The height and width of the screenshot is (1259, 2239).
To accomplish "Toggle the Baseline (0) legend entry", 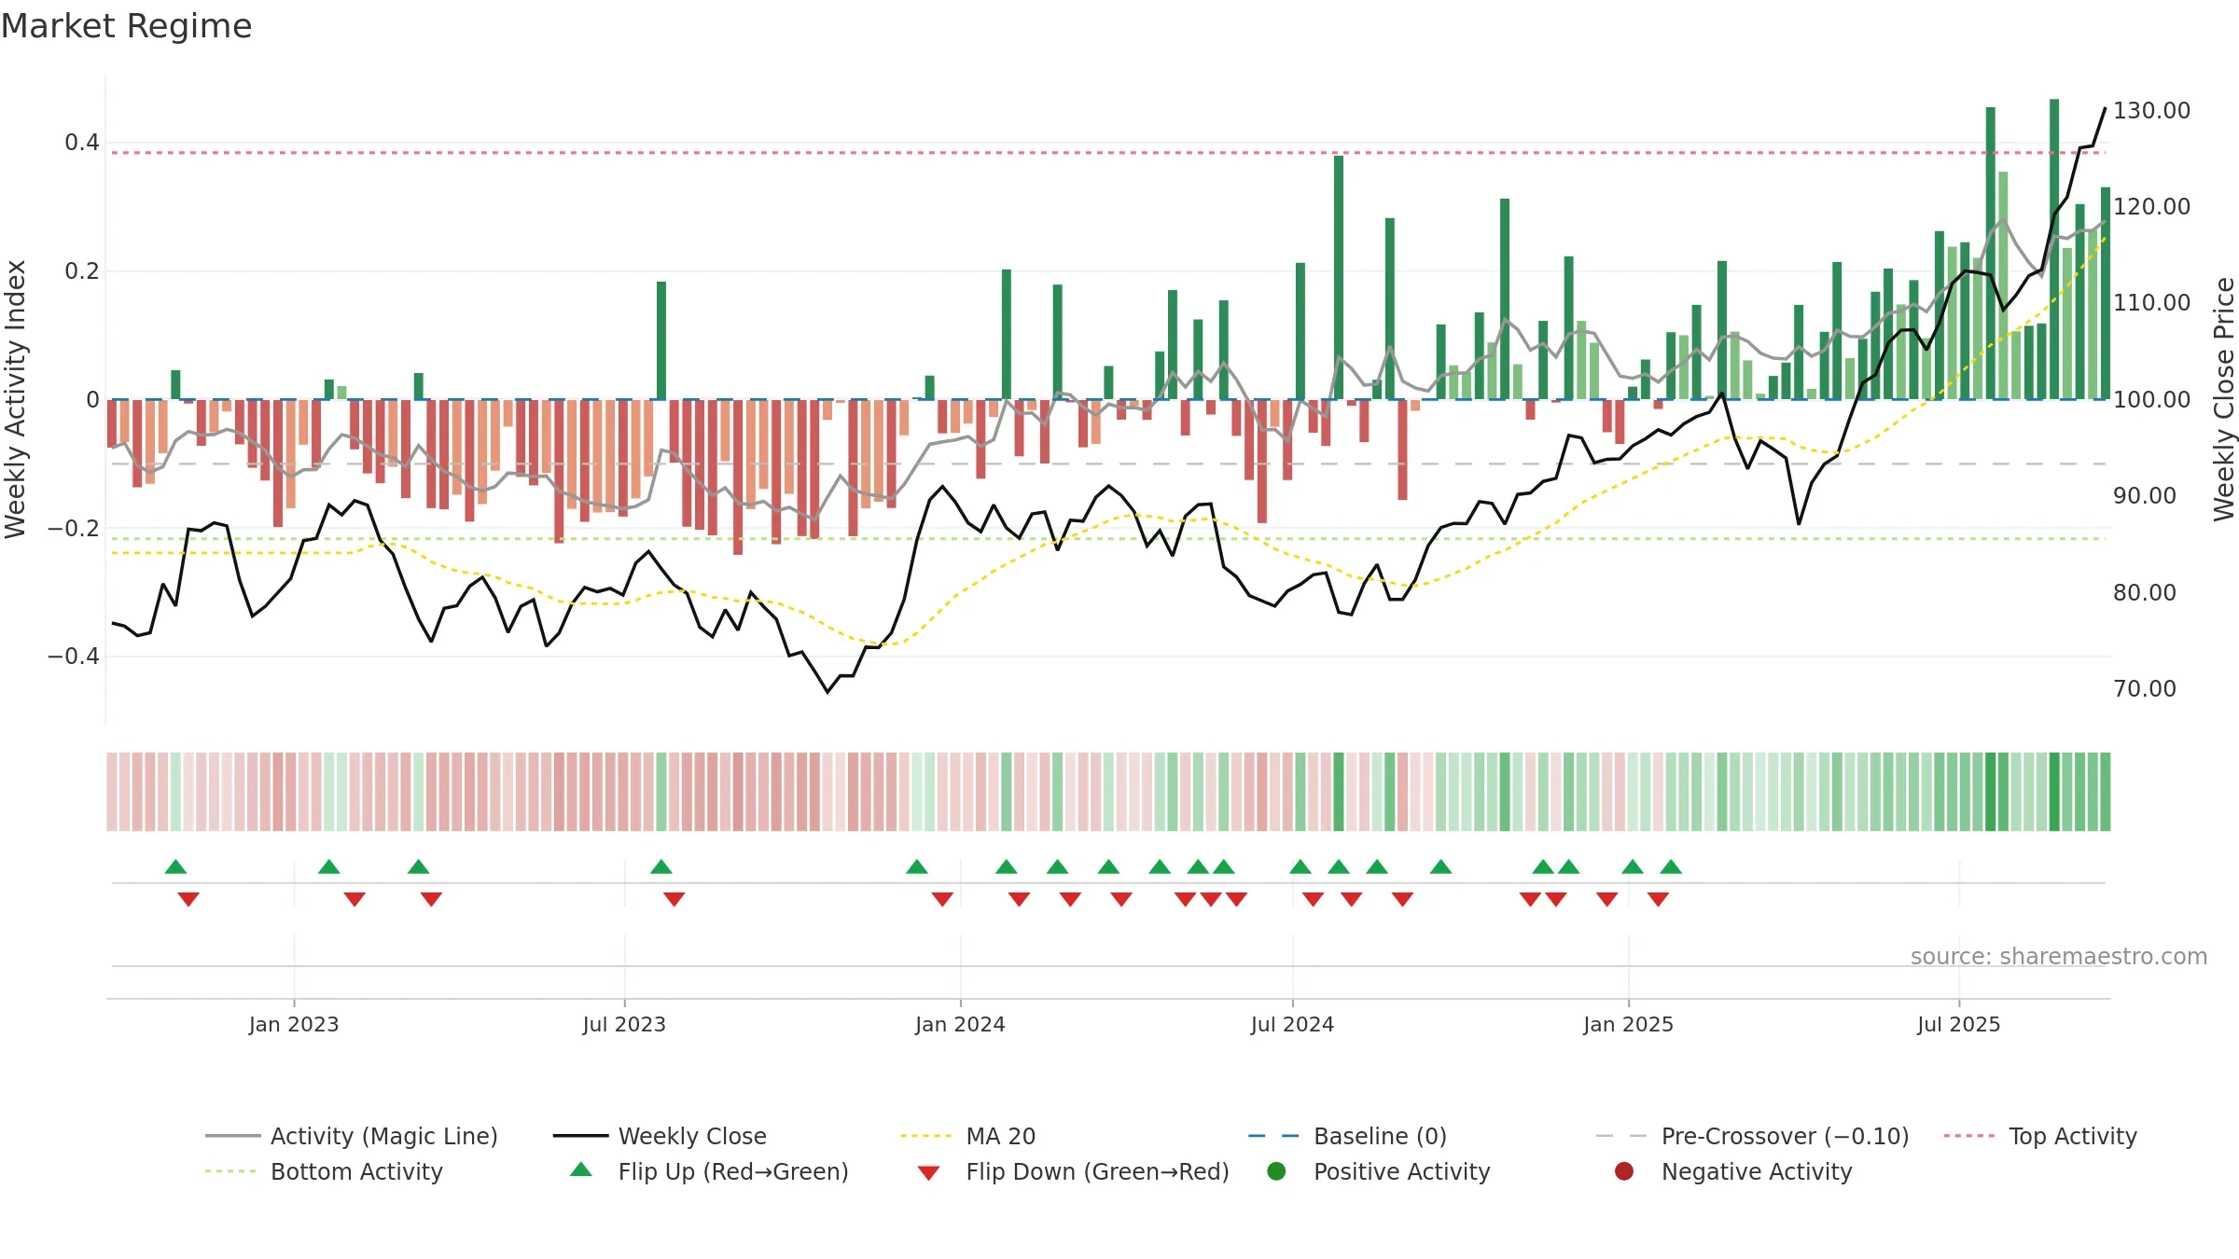I will [x=1347, y=1136].
